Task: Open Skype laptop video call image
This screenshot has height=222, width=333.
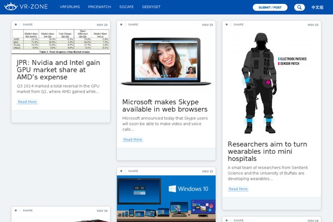Action: point(166,62)
